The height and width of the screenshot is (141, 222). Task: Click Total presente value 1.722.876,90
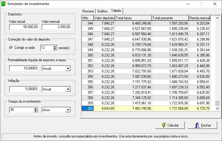(170, 103)
